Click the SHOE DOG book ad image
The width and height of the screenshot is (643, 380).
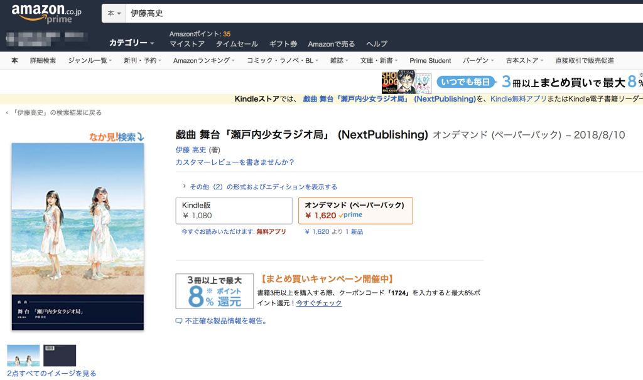pyautogui.click(x=389, y=82)
